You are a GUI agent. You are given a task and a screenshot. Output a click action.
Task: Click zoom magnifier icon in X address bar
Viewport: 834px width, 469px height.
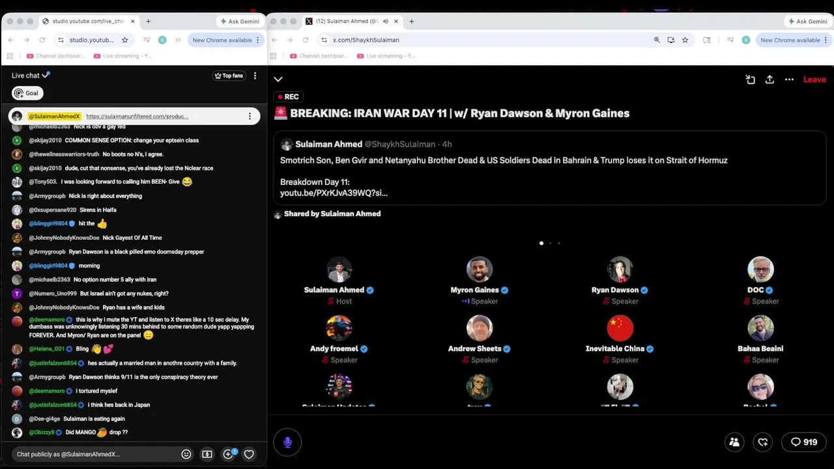657,40
